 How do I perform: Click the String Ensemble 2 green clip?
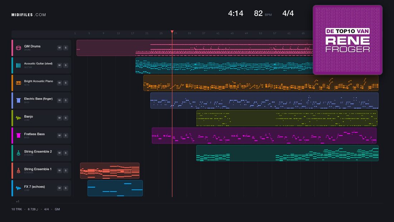click(287, 153)
